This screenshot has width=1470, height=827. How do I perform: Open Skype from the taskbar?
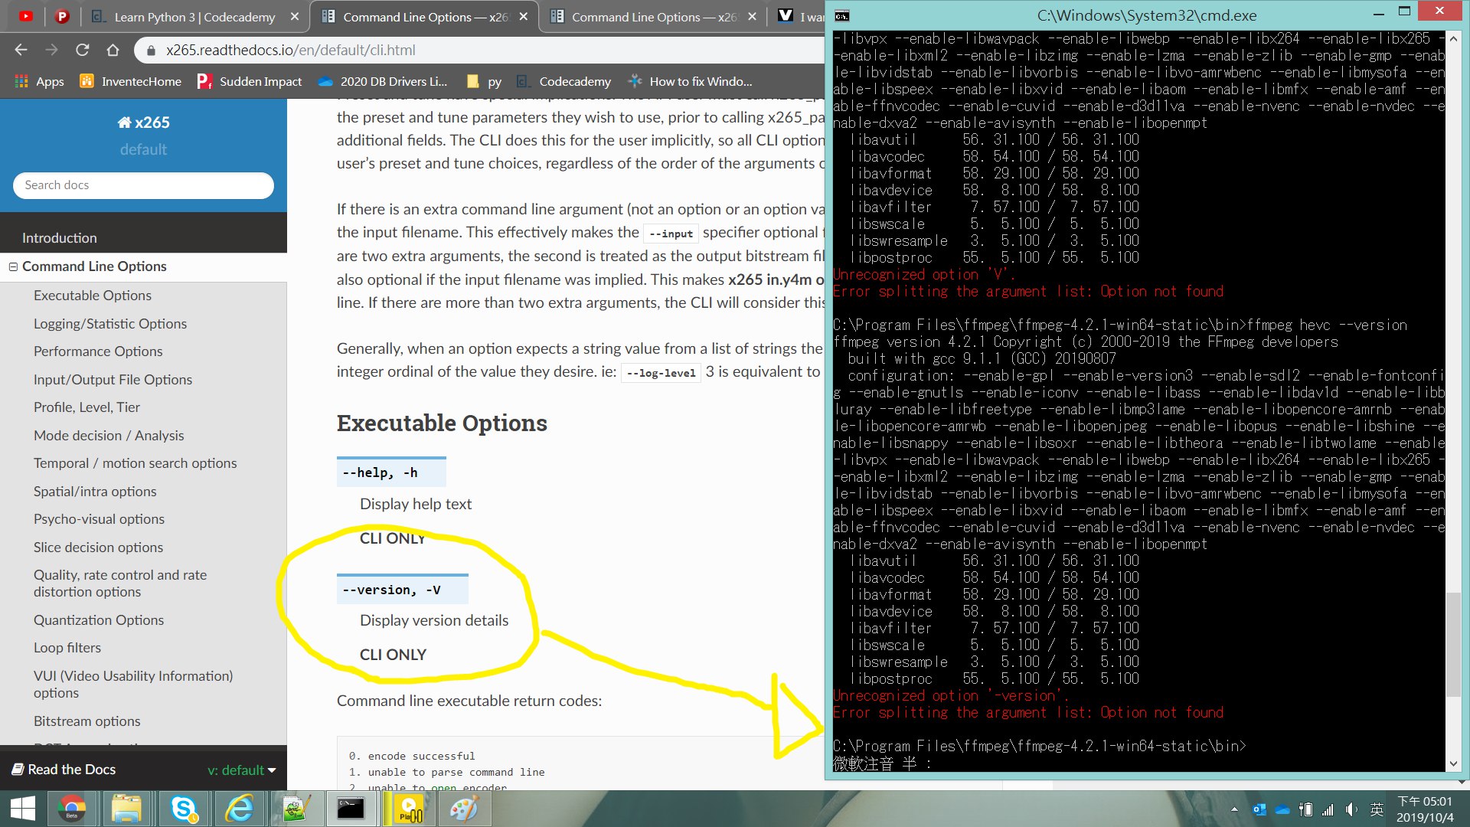[x=184, y=809]
